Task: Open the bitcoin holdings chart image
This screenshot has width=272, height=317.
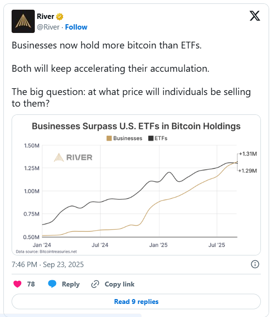Action: 136,185
